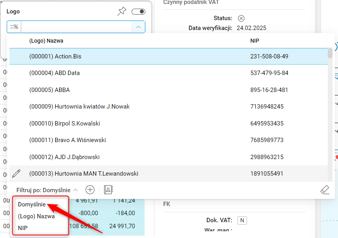This screenshot has height=238, width=338.
Task: Click NIP value 6495953435
Action: (267, 123)
